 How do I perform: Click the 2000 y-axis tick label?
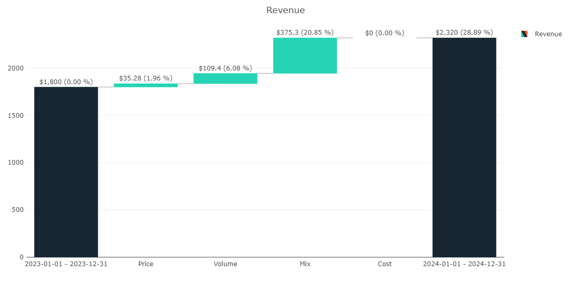click(15, 68)
